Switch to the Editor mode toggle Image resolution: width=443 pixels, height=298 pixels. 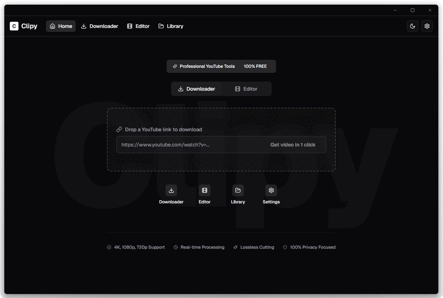coord(246,89)
